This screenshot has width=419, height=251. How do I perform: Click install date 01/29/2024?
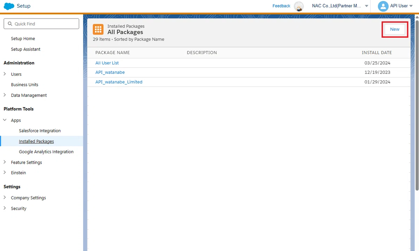(x=377, y=82)
